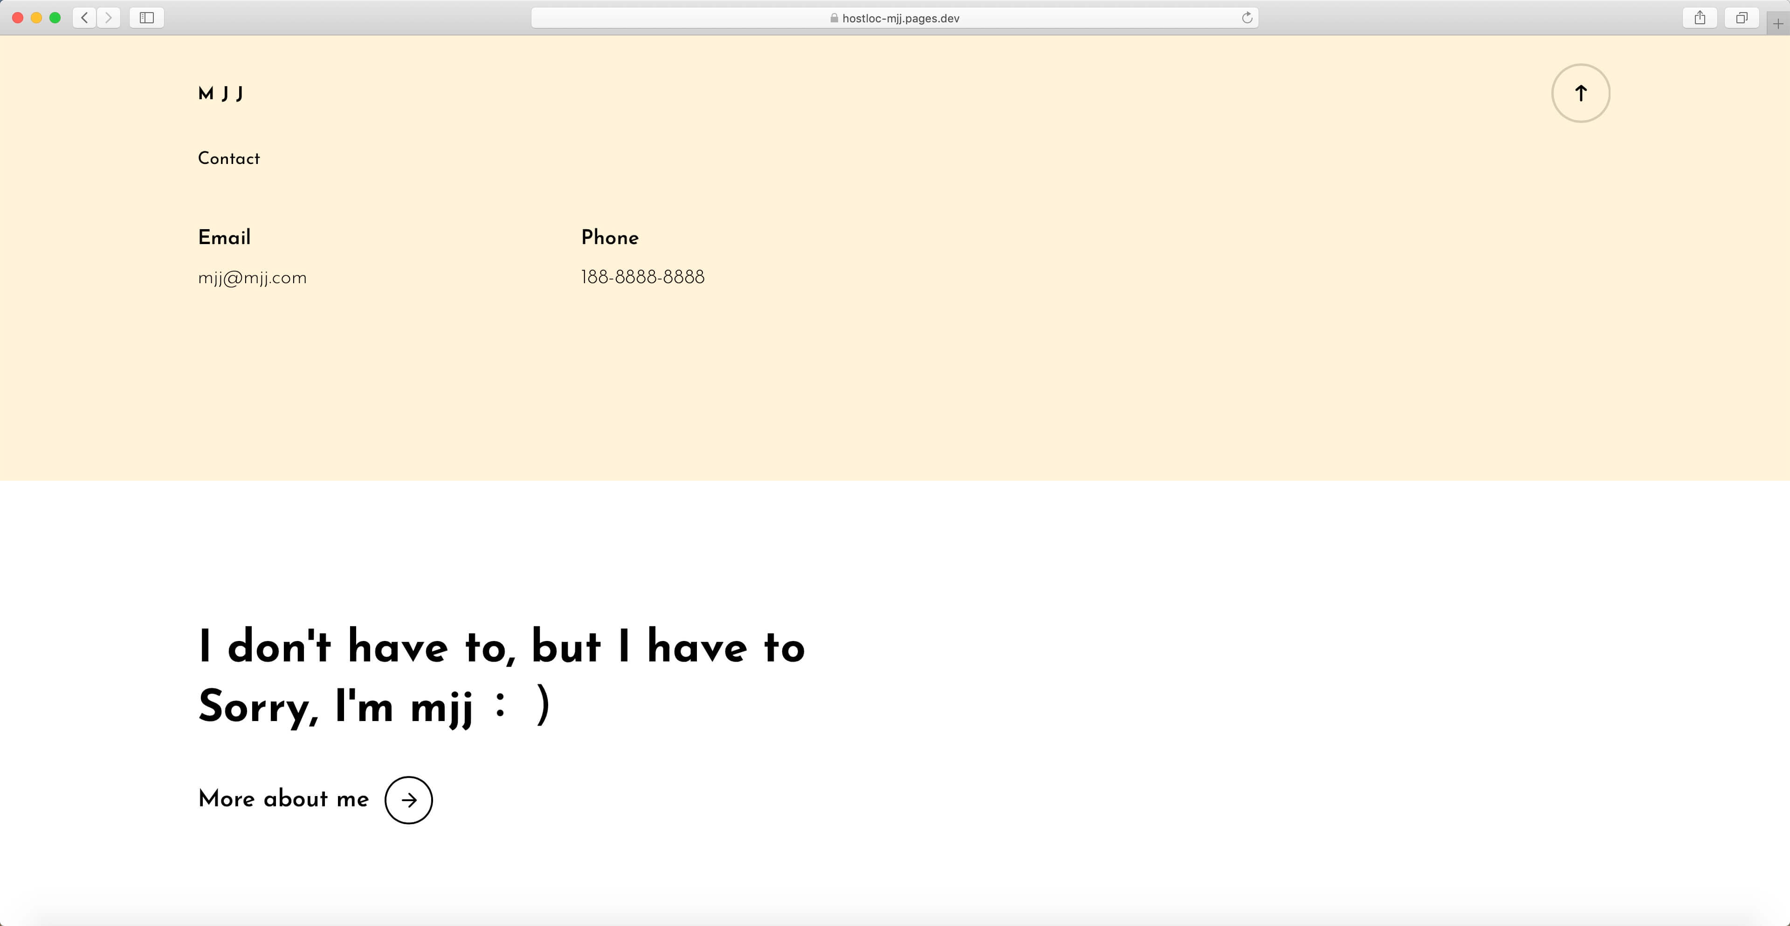
Task: Click the lock icon in address bar
Action: click(x=834, y=18)
